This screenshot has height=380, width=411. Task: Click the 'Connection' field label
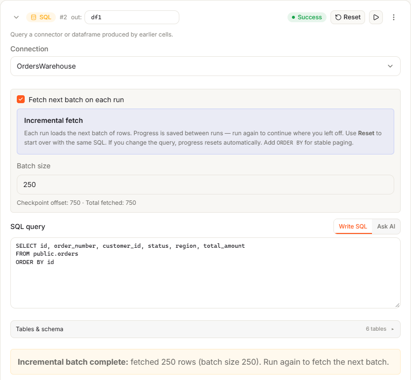tap(29, 49)
